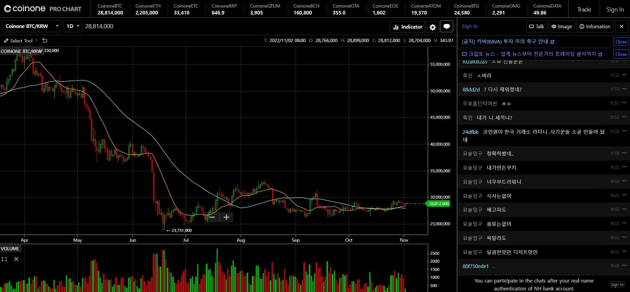
Task: Click the Coinone logo
Action: (x=25, y=9)
